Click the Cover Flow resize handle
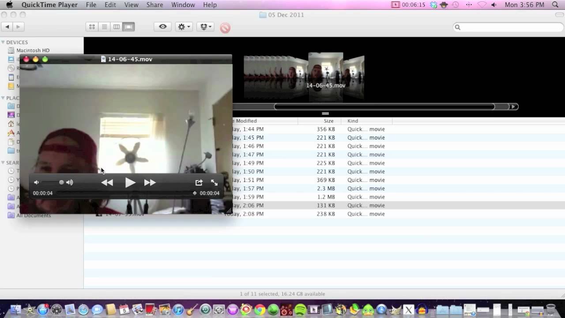565x318 pixels. click(x=325, y=114)
